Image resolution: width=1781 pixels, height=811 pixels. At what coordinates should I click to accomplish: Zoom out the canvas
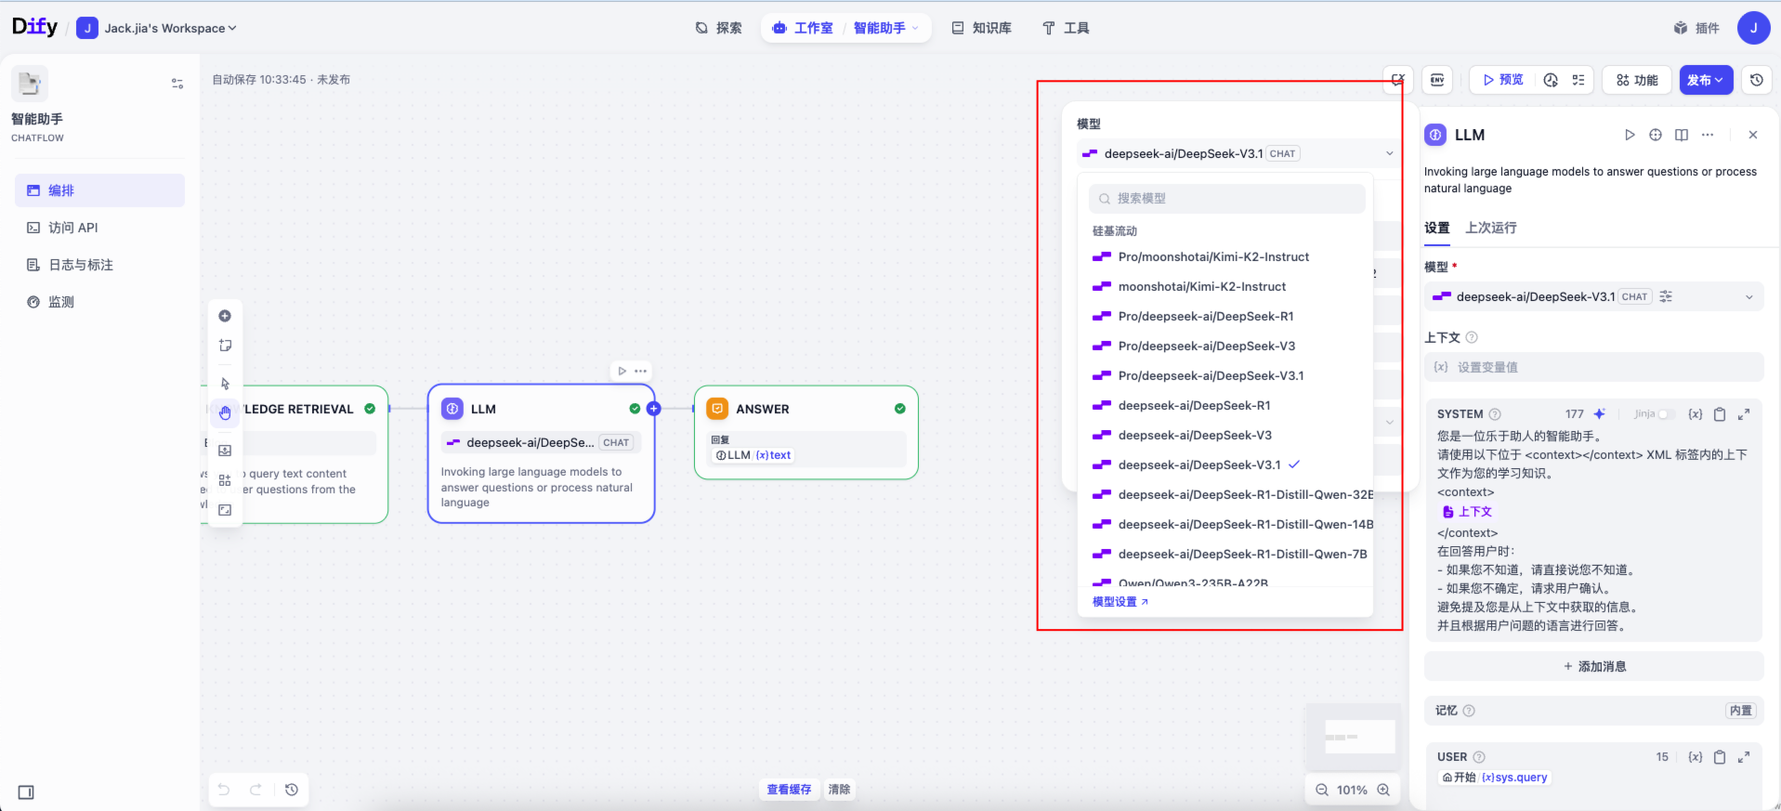1322,790
